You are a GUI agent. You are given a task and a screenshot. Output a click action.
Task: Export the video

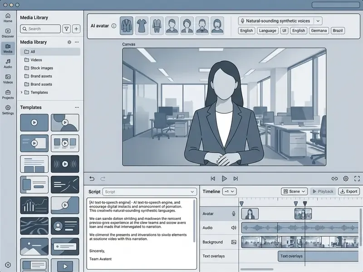coord(349,191)
